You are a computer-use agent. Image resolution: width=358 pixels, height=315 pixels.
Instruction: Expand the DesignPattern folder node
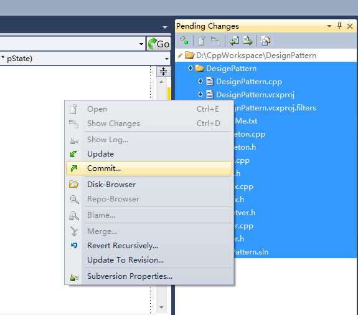(x=190, y=68)
